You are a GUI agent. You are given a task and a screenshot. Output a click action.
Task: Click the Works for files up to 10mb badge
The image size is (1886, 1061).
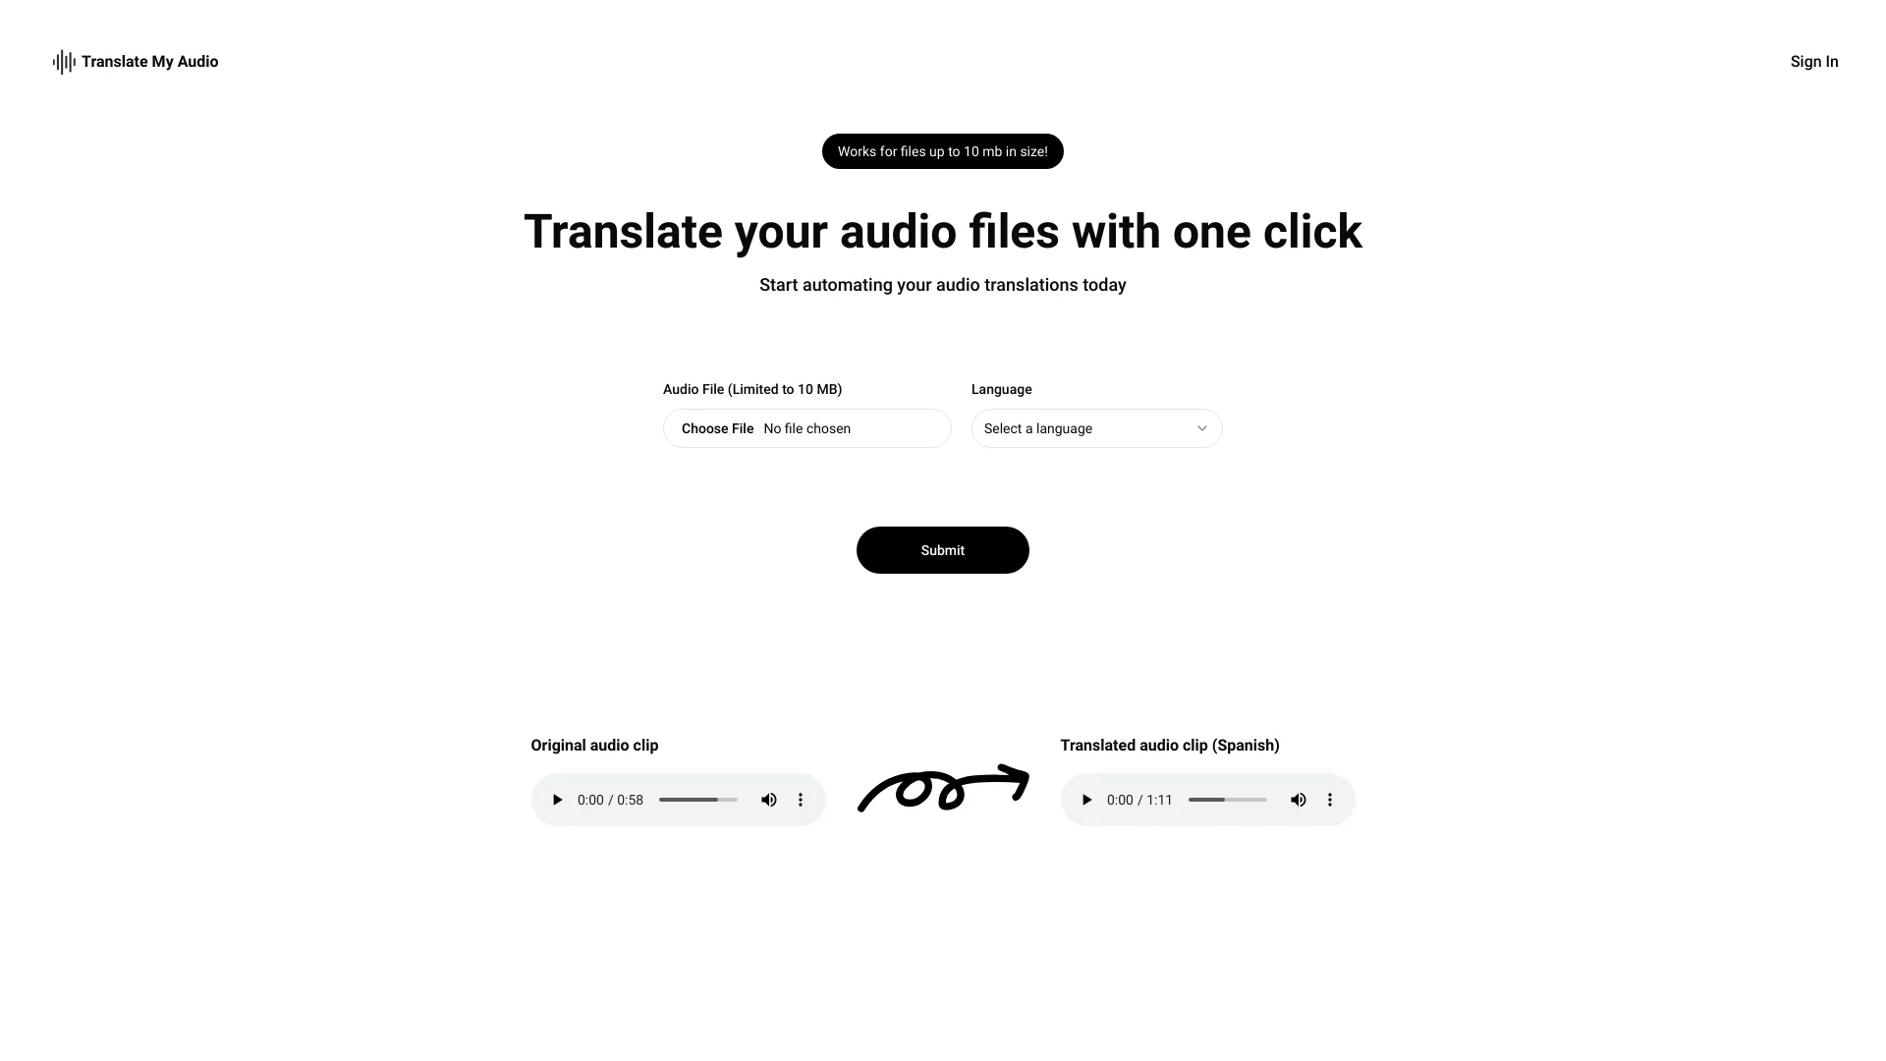click(943, 151)
